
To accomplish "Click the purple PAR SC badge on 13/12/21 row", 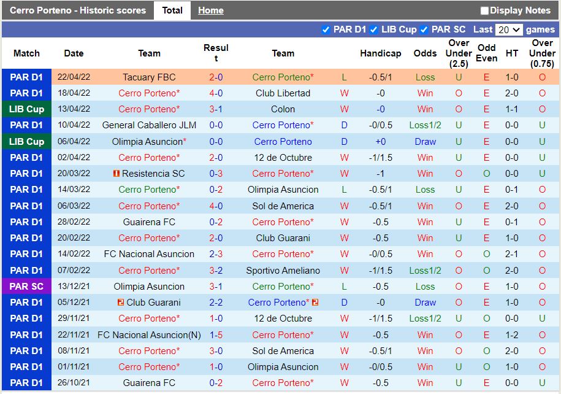I will (26, 286).
